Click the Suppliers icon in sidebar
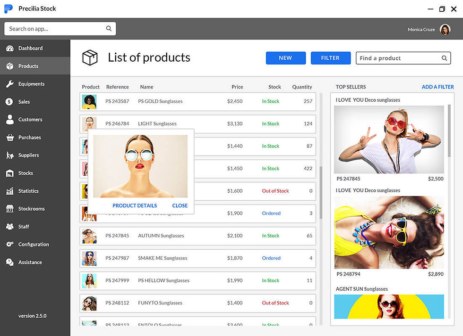 [x=10, y=155]
